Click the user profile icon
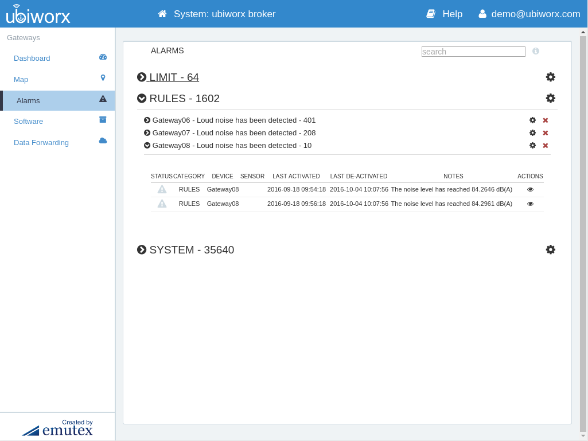 tap(482, 14)
